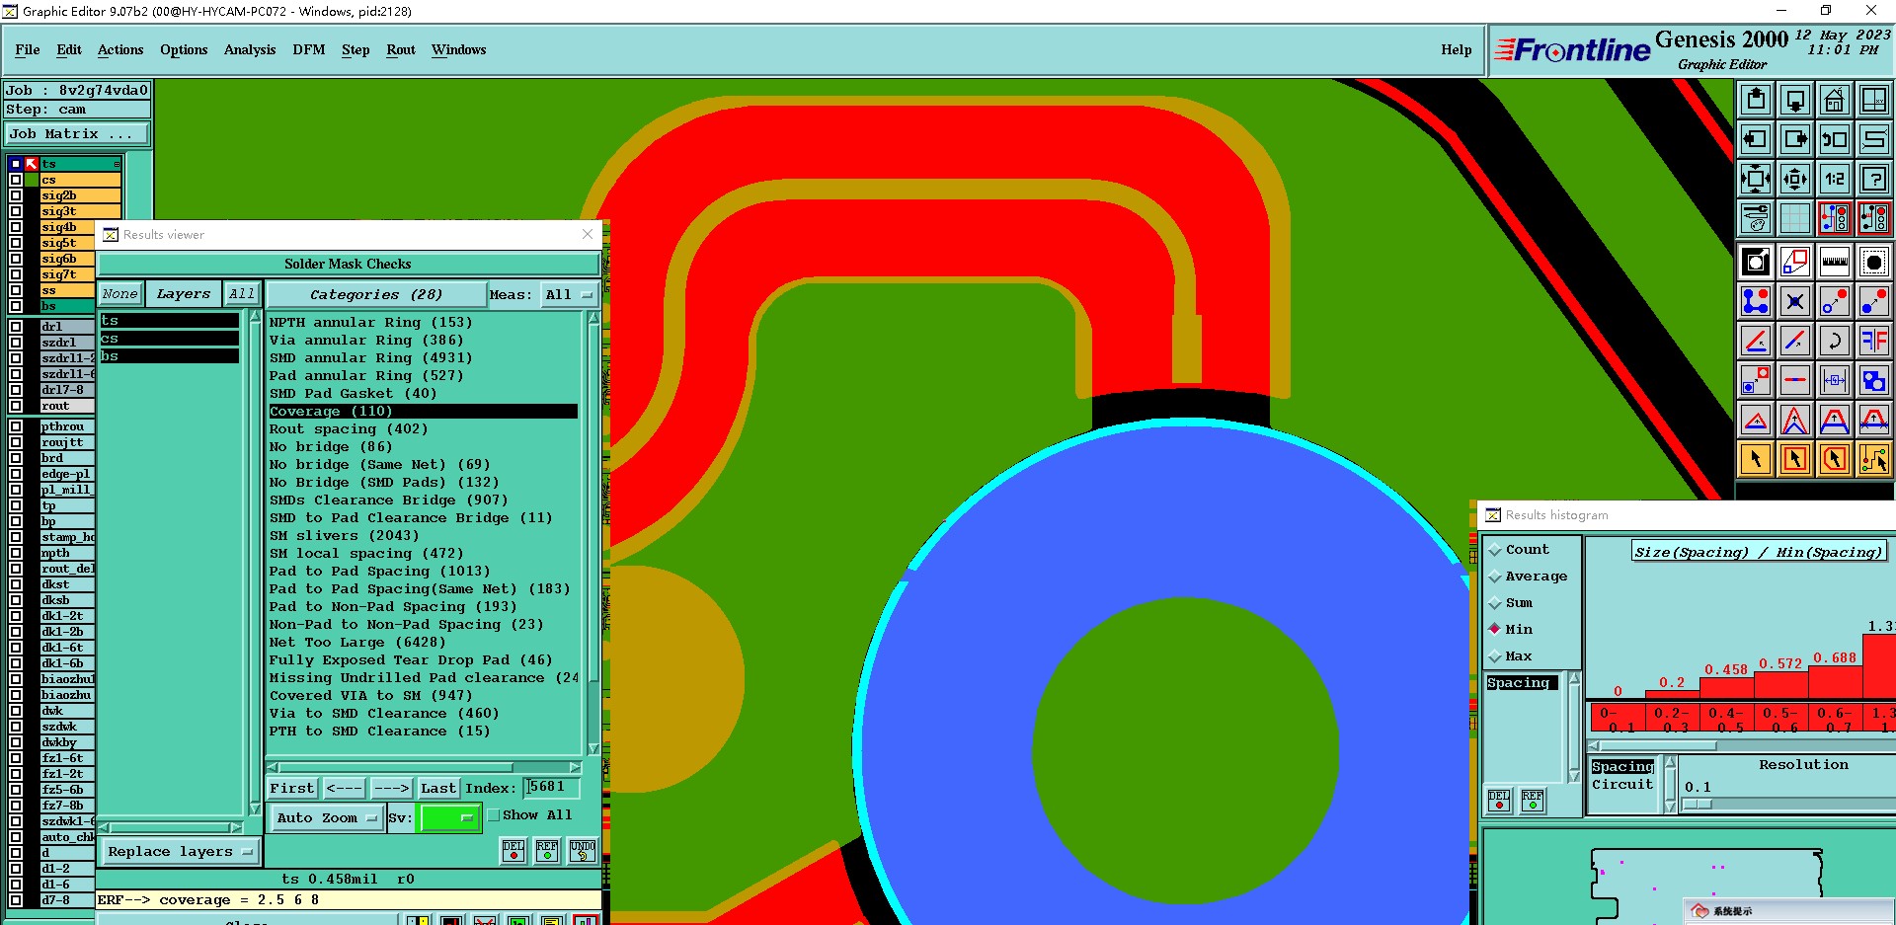Image resolution: width=1896 pixels, height=925 pixels.
Task: Enable the Show All checkbox
Action: coord(494,815)
